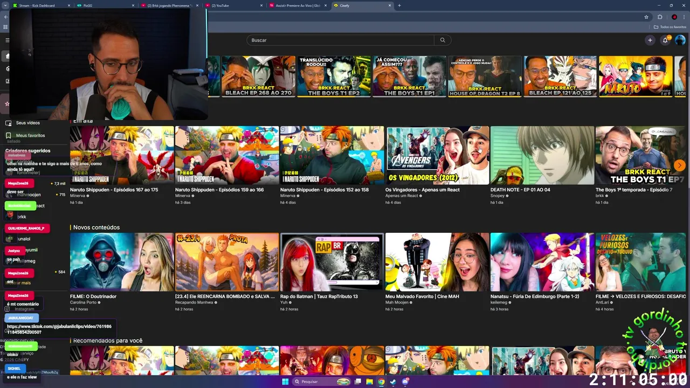Open DEATH NOTE - EP 01 AO 04 title
690x388 pixels.
520,190
